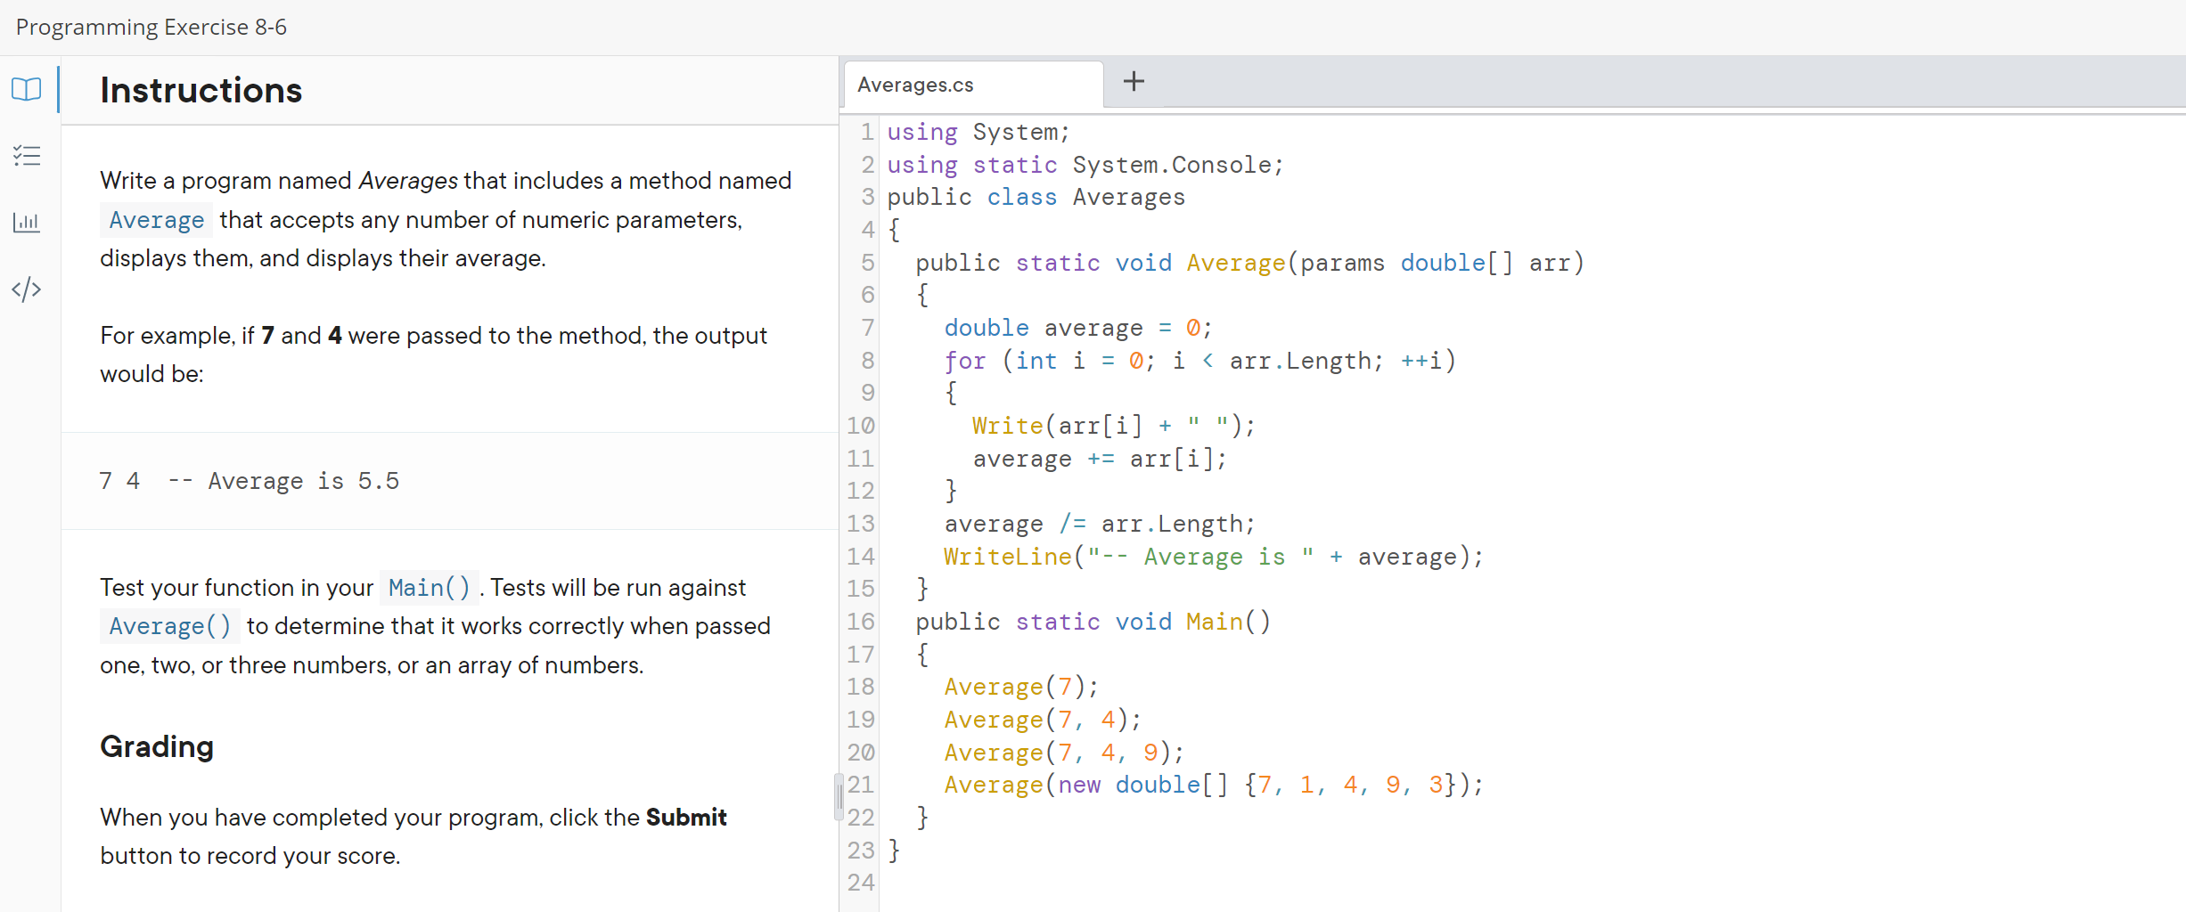Click the params keyword on line 5
The width and height of the screenshot is (2186, 912).
point(1342,263)
